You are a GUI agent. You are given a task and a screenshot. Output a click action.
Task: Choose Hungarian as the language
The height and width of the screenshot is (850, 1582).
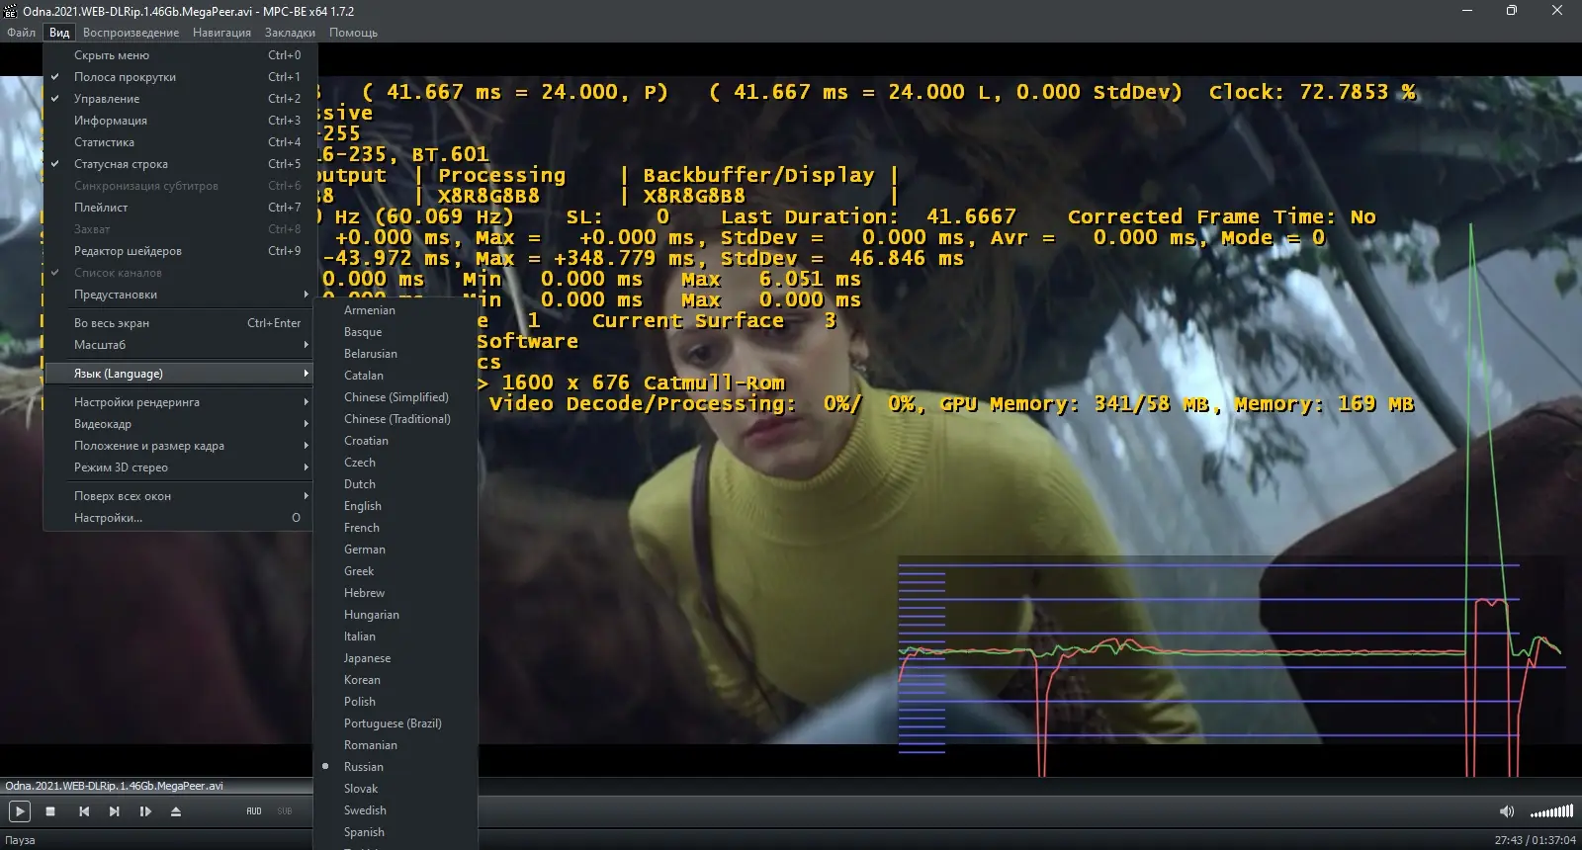pyautogui.click(x=395, y=615)
